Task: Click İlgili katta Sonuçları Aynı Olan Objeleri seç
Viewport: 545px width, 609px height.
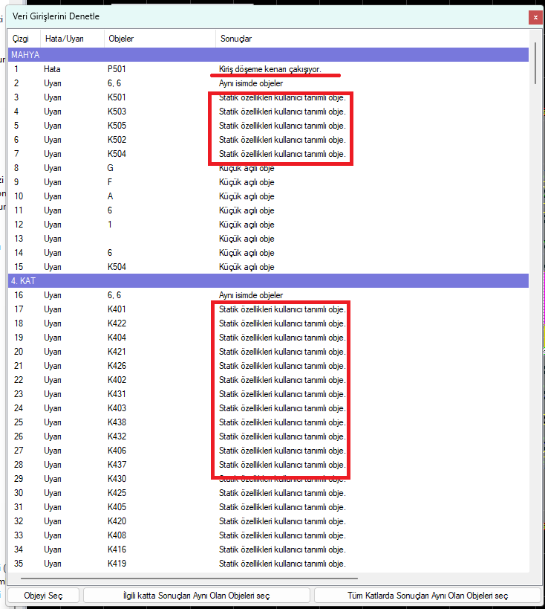Action: tap(196, 596)
